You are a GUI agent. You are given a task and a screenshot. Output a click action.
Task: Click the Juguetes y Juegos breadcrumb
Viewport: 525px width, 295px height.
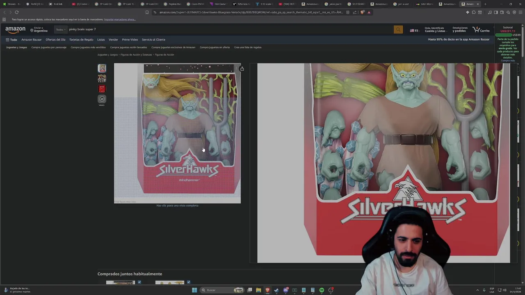(107, 55)
